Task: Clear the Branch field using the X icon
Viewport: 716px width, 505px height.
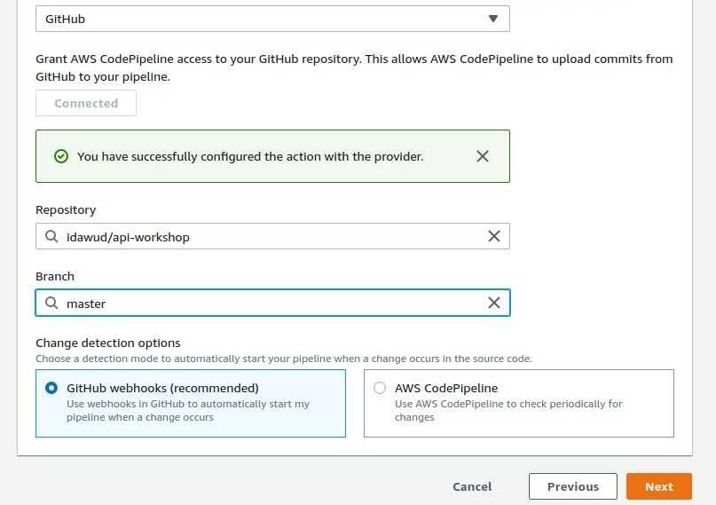Action: coord(493,303)
